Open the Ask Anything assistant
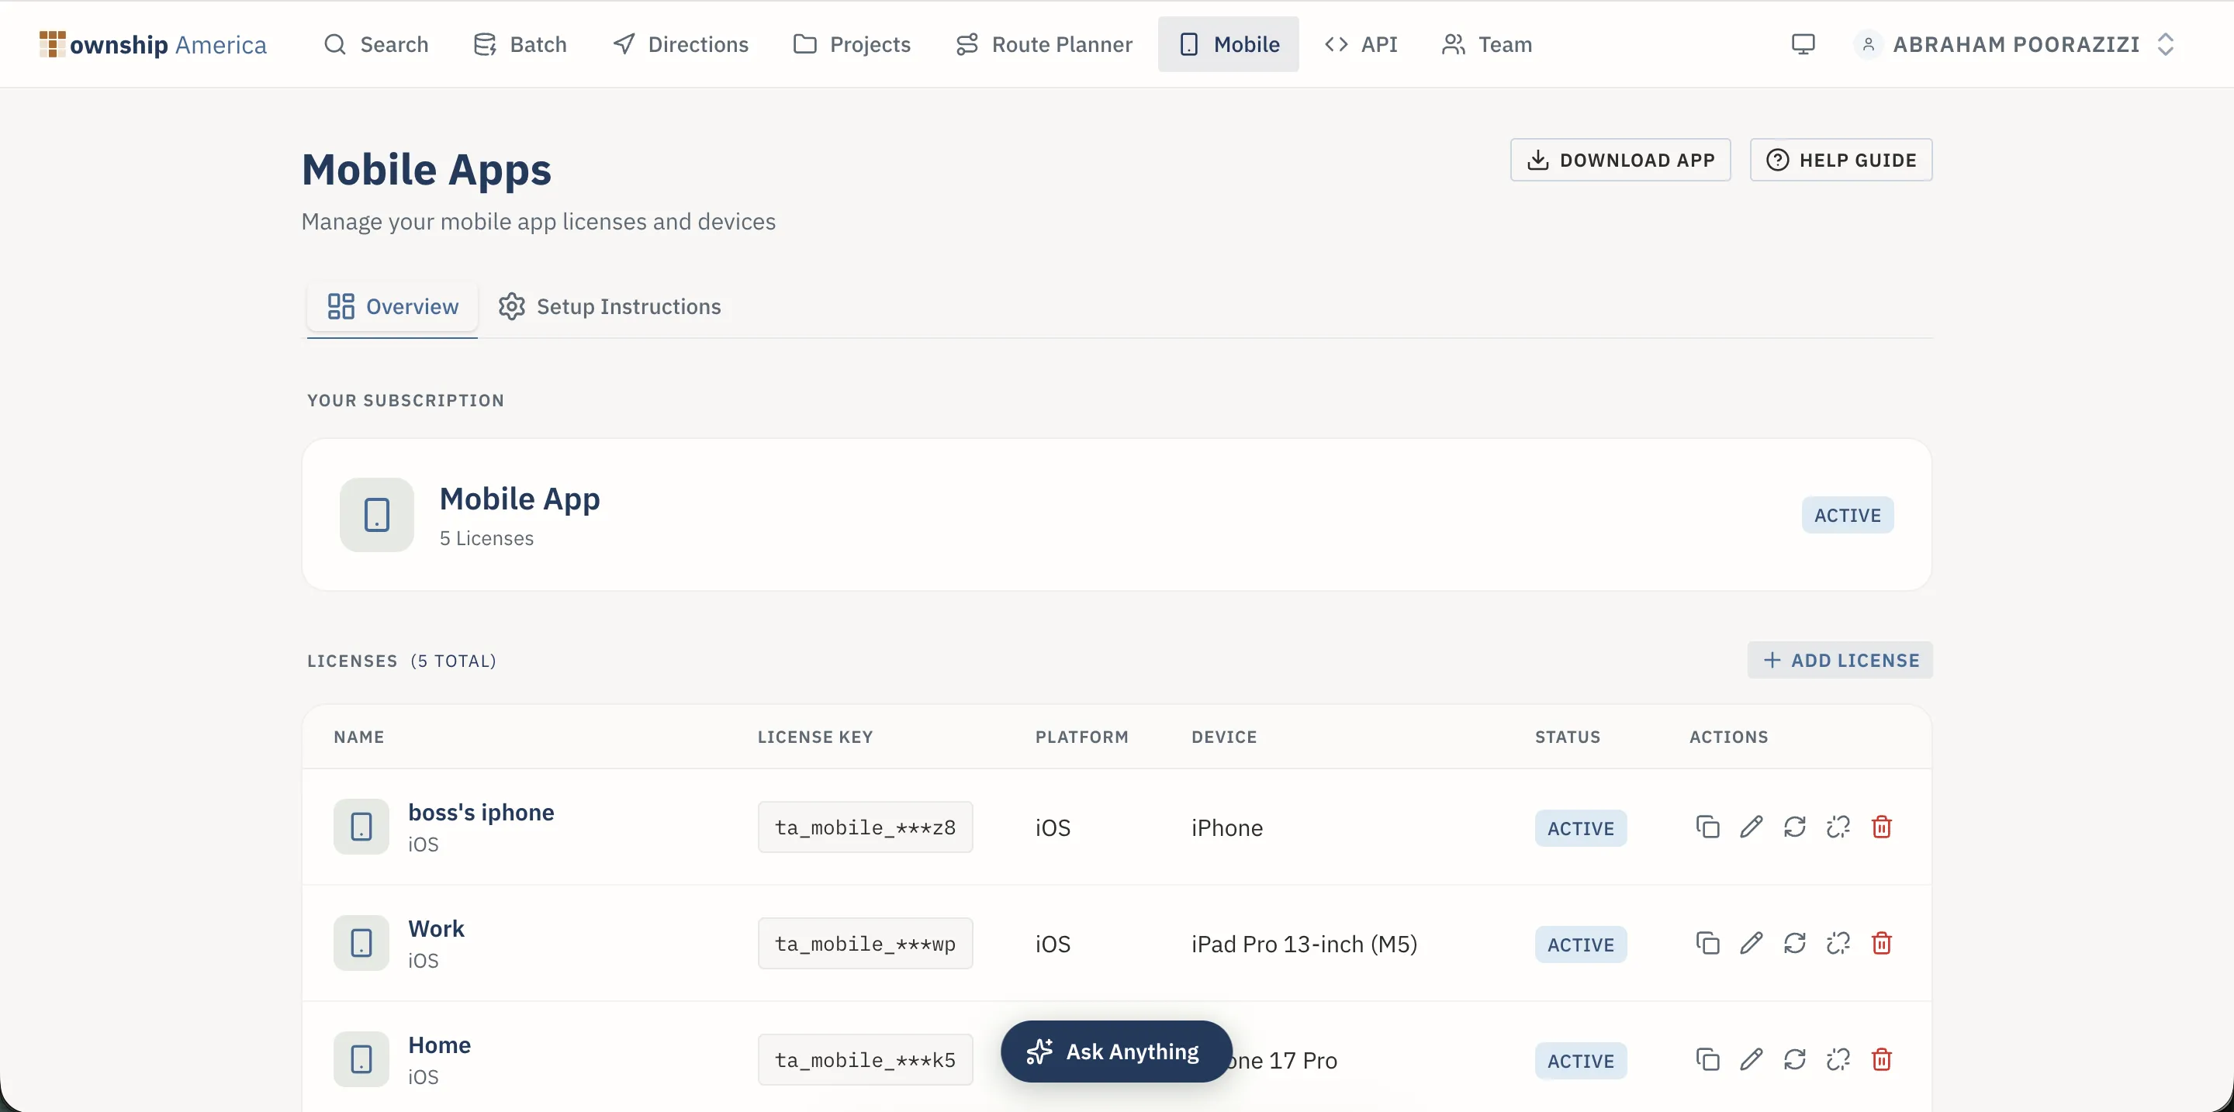Screen dimensions: 2234x1112 (1115, 1051)
